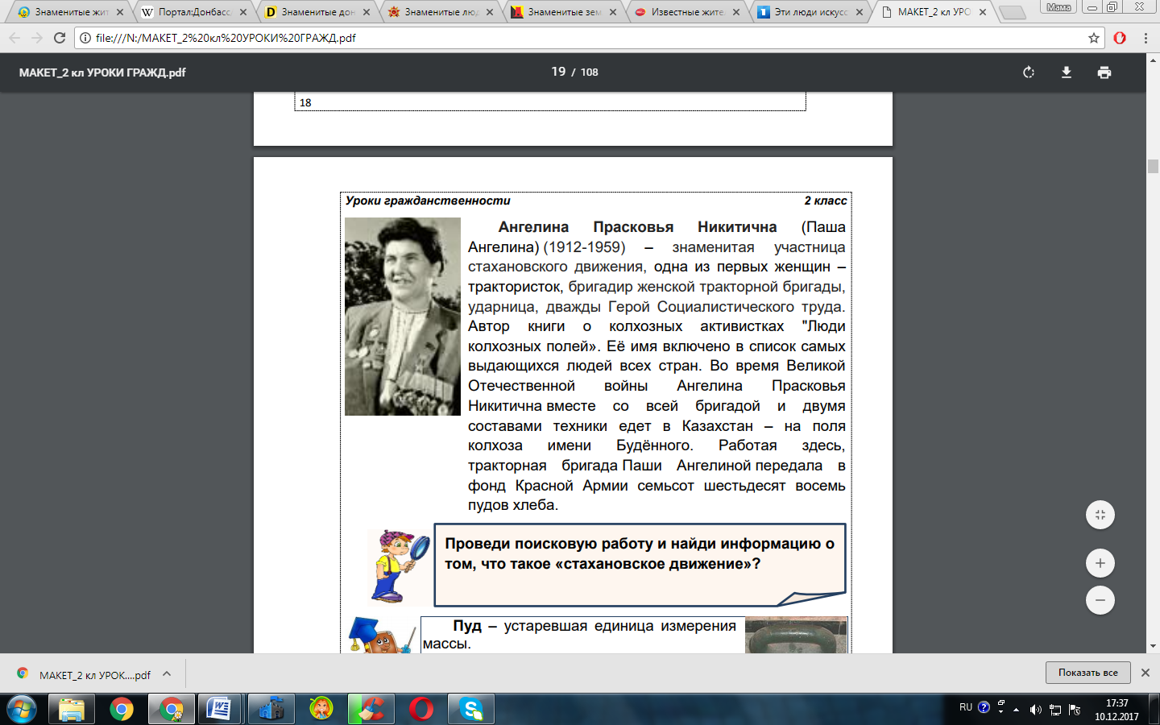Click the detective with magnifier clipart
The height and width of the screenshot is (725, 1160).
399,566
